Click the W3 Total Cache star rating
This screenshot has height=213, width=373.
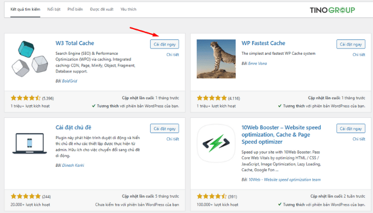point(26,98)
